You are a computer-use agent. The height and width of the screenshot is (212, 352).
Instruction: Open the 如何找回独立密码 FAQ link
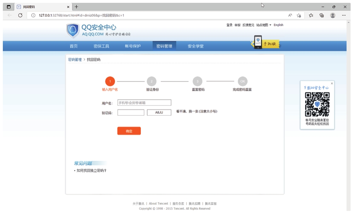91,171
